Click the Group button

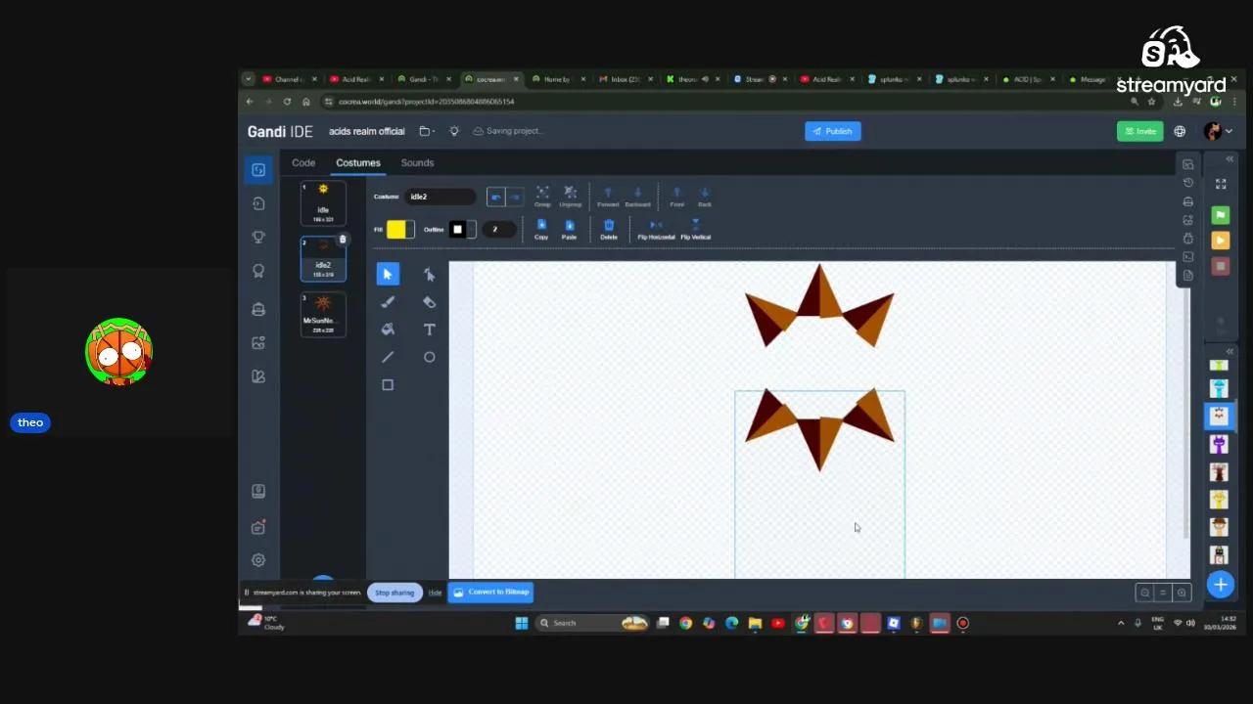point(542,197)
